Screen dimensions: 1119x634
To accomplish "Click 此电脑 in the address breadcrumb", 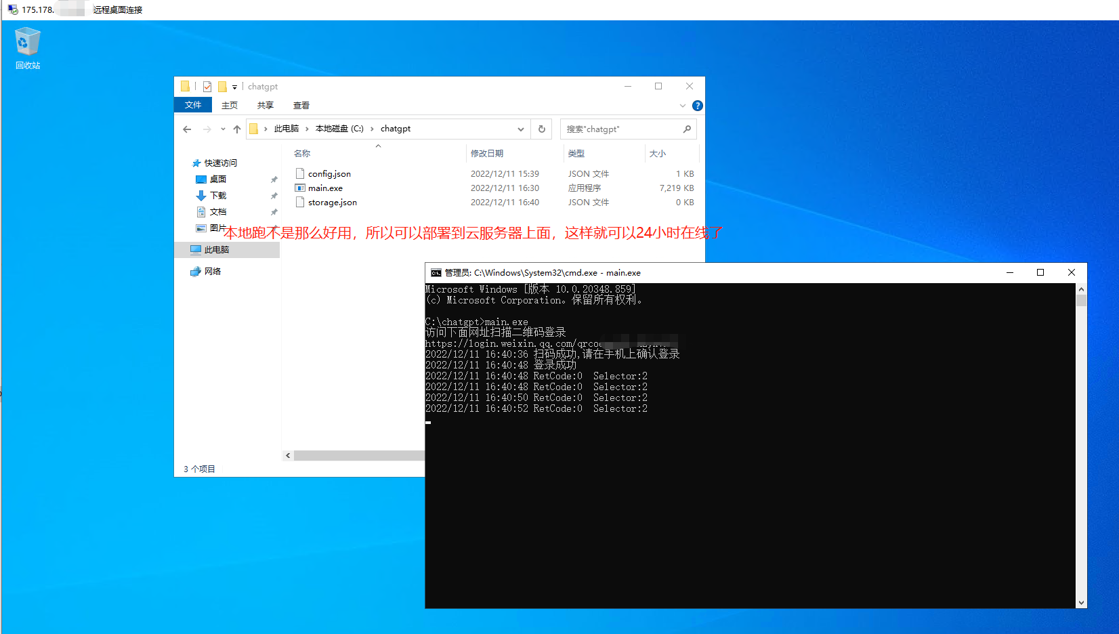I will tap(287, 129).
